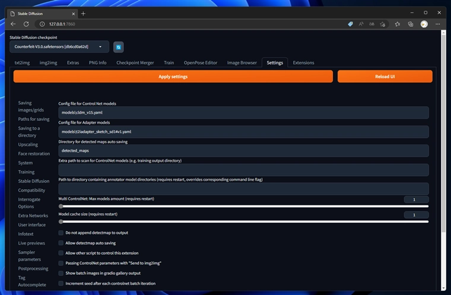Viewport: 451px width, 295px height.
Task: Open the Extensions tab
Action: point(303,63)
